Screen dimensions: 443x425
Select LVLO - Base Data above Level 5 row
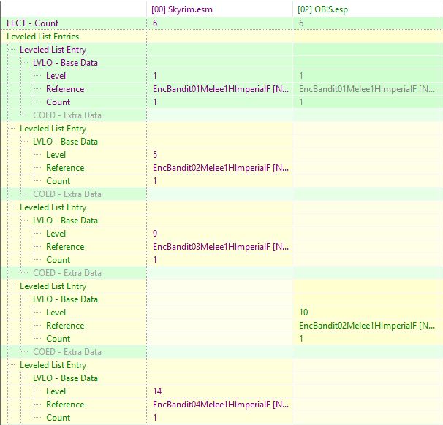tap(65, 142)
